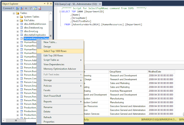This screenshot has height=125, width=184.
Task: Click the Person.Cou table icon
Action: pyautogui.click(x=21, y=82)
